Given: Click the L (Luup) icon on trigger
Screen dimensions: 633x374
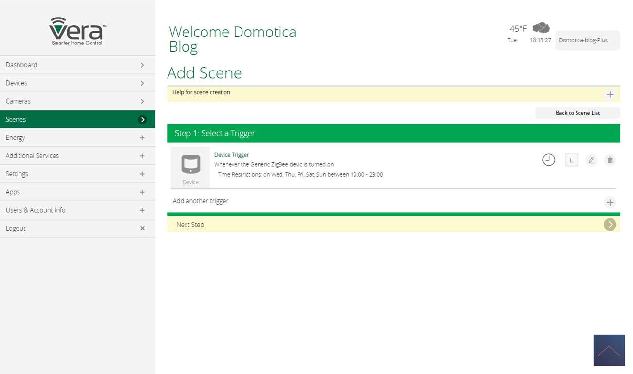Looking at the screenshot, I should [x=572, y=160].
